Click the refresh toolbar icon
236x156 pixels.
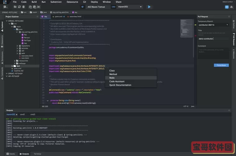point(19,7)
